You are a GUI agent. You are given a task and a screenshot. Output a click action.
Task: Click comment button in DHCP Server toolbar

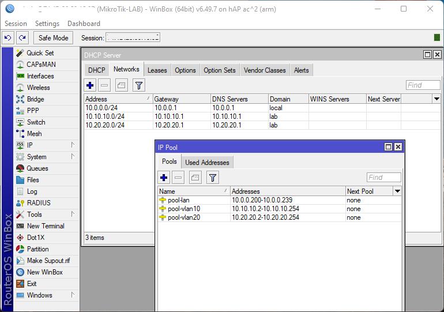tap(122, 85)
